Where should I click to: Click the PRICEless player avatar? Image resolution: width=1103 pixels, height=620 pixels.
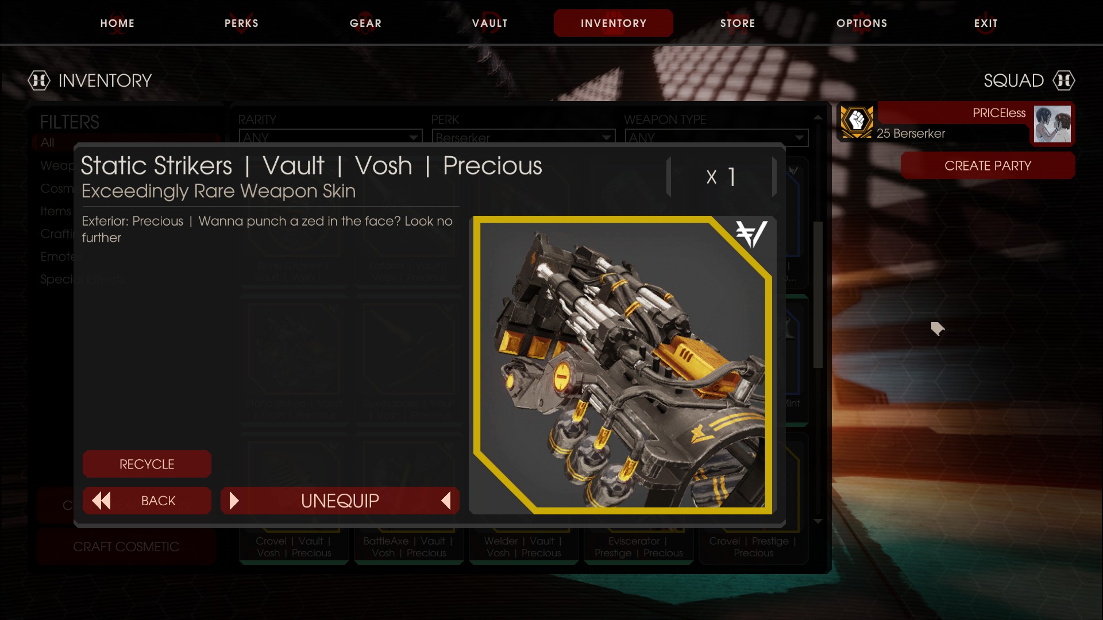[1052, 123]
